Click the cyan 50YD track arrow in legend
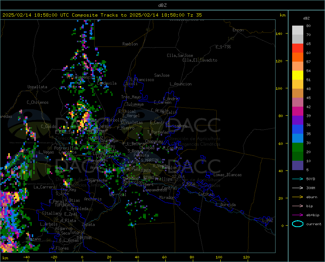 click(298, 179)
